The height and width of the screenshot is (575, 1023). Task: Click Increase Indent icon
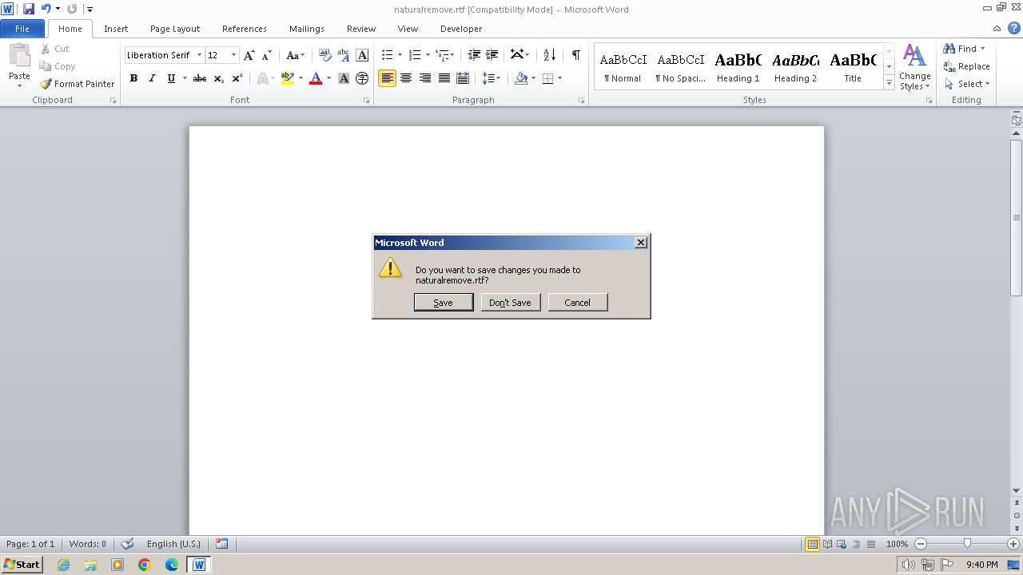click(x=492, y=55)
